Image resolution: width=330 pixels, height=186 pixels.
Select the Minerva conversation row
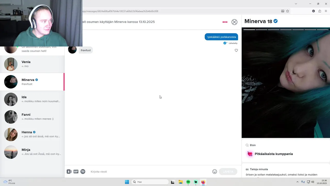point(32,82)
